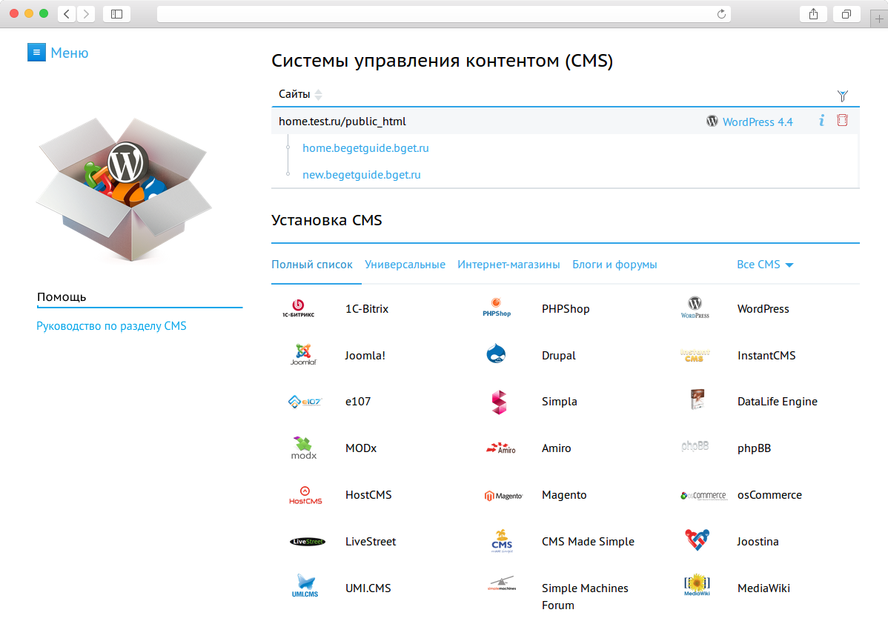This screenshot has width=888, height=624.
Task: Click the pink Simpla logo
Action: [x=499, y=402]
